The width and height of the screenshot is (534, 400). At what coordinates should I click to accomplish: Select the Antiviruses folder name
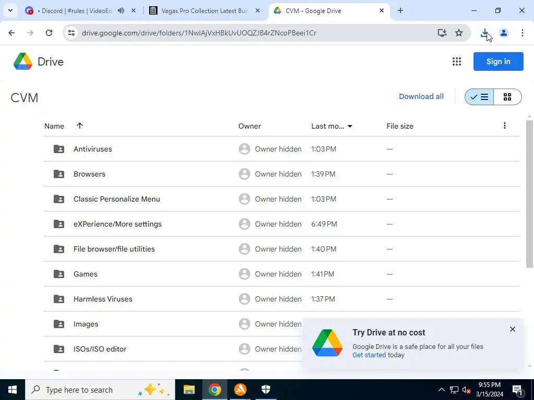[x=93, y=149]
